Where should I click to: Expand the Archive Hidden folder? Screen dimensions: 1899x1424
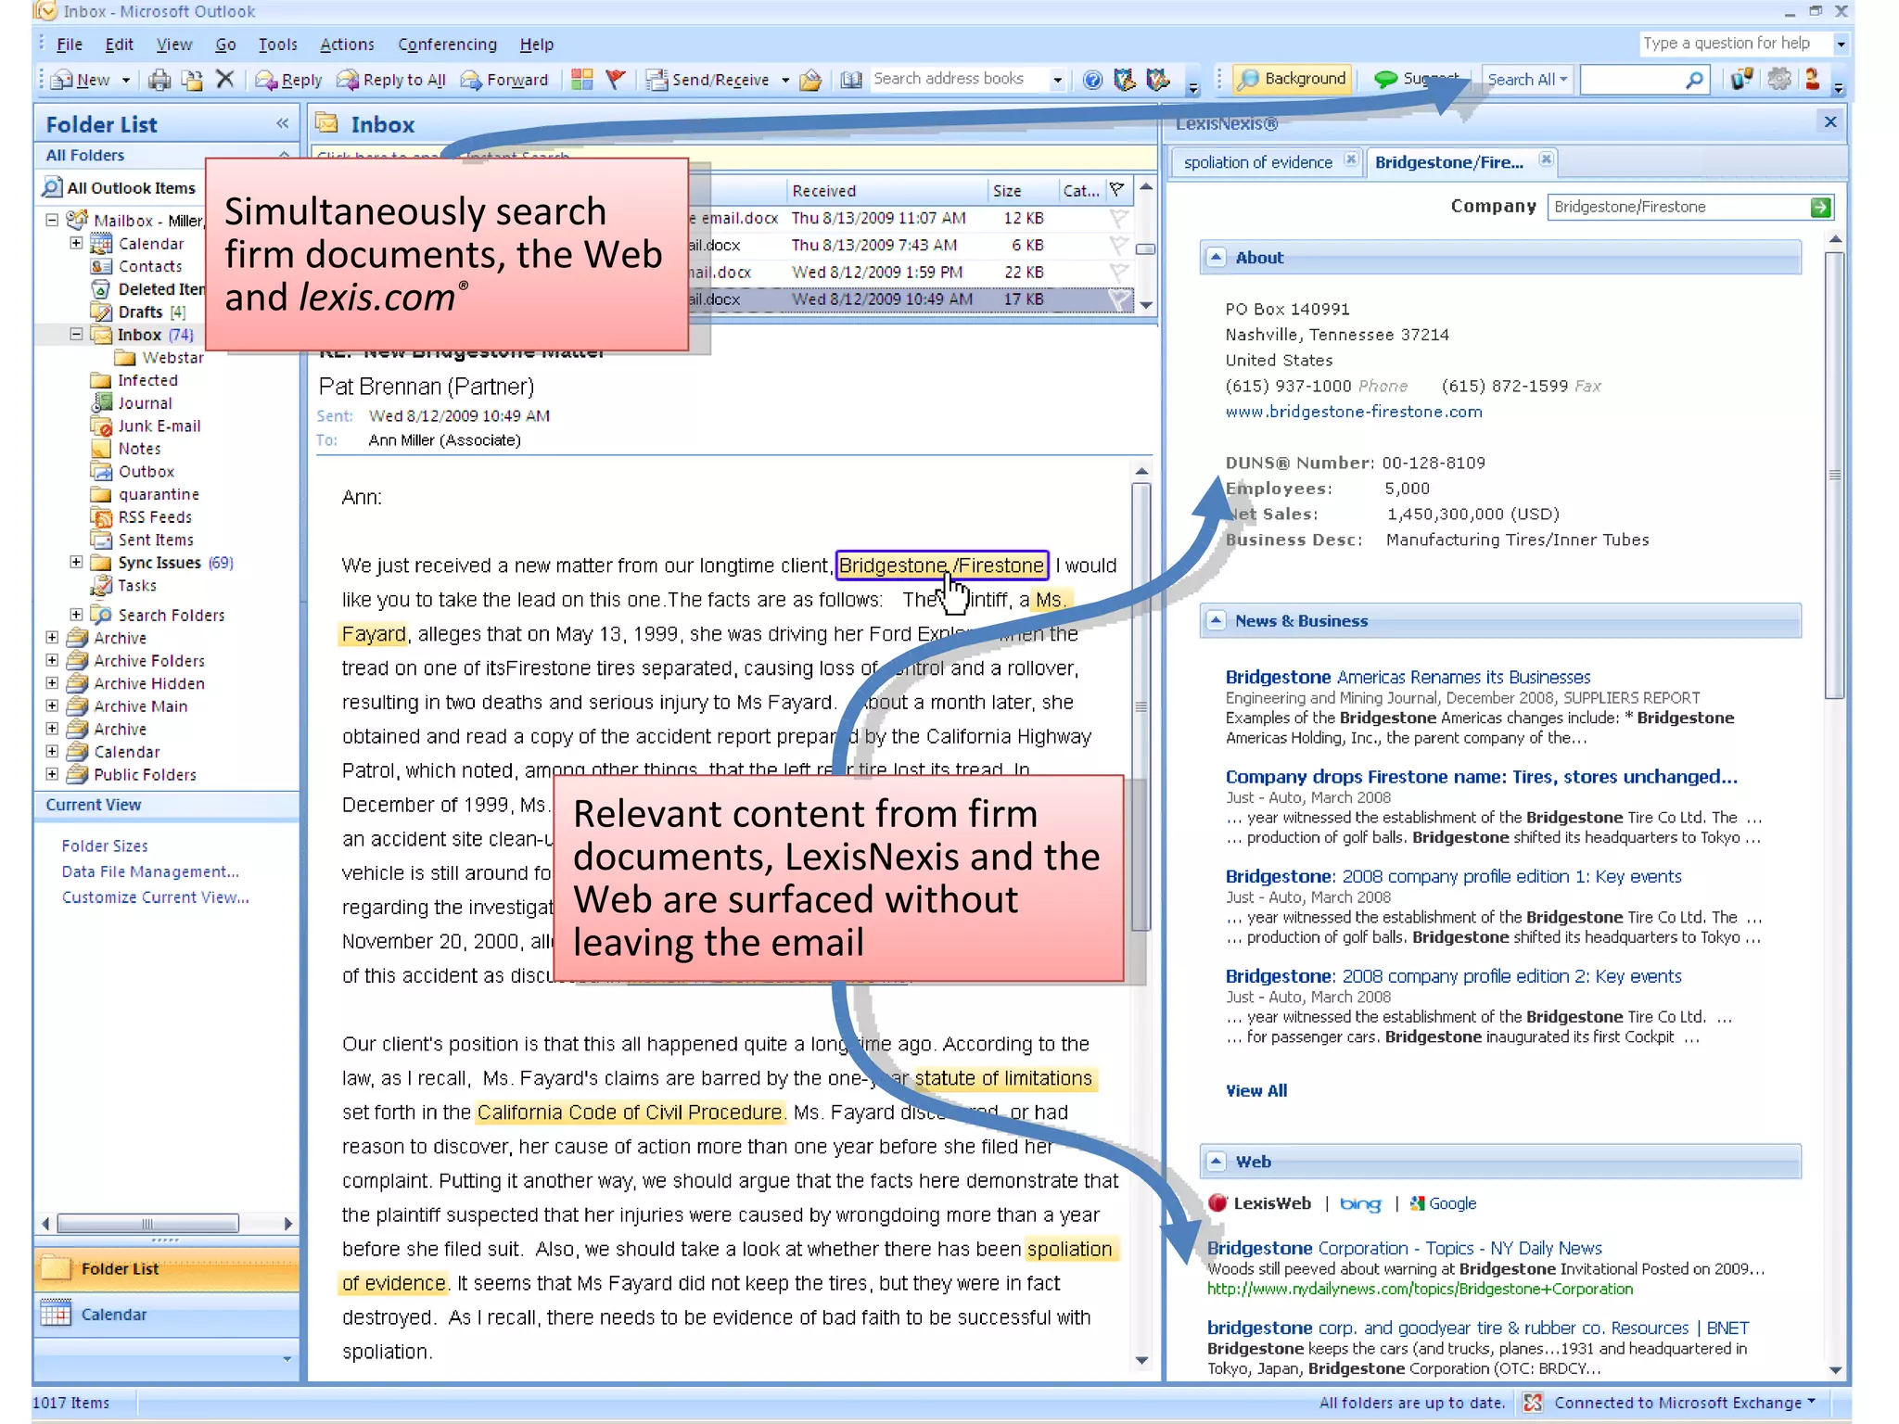point(52,682)
